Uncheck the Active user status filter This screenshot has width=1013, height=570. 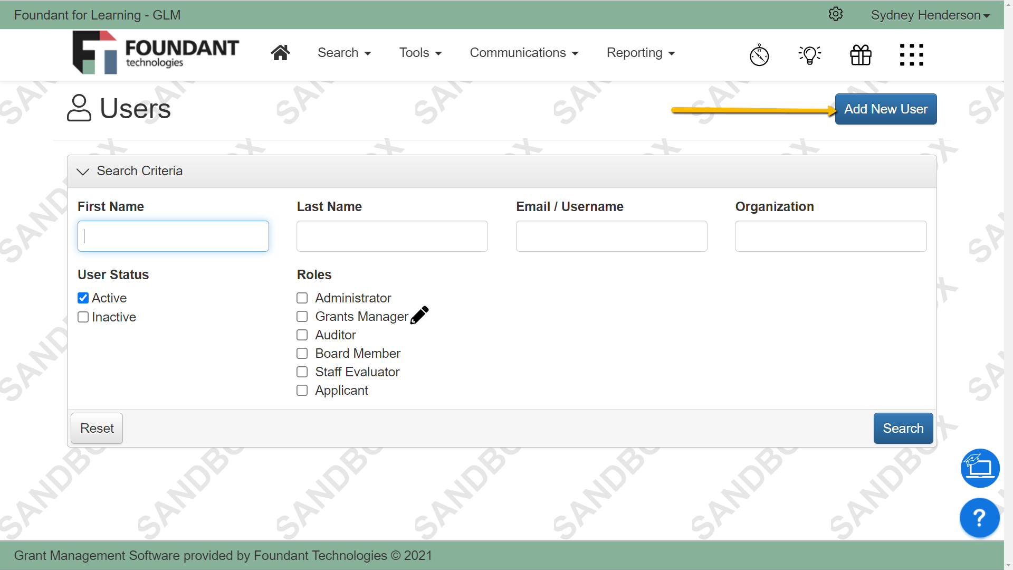click(x=83, y=298)
